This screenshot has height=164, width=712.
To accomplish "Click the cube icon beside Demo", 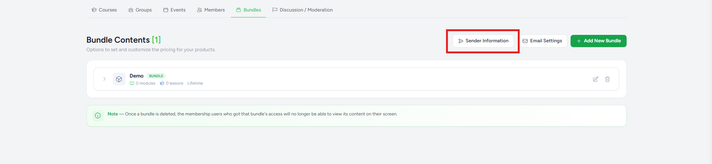I will (x=119, y=79).
